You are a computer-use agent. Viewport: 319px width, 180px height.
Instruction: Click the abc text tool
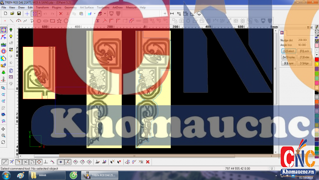pyautogui.click(x=3, y=44)
